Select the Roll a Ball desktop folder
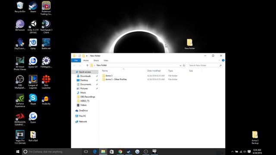The height and width of the screenshot is (155, 276). point(33,136)
